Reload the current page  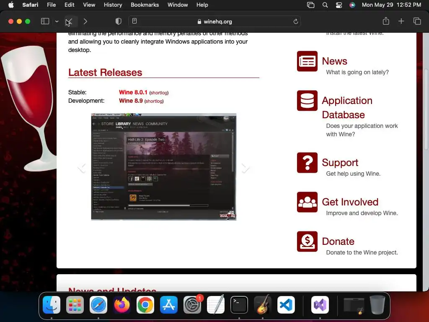point(295,21)
